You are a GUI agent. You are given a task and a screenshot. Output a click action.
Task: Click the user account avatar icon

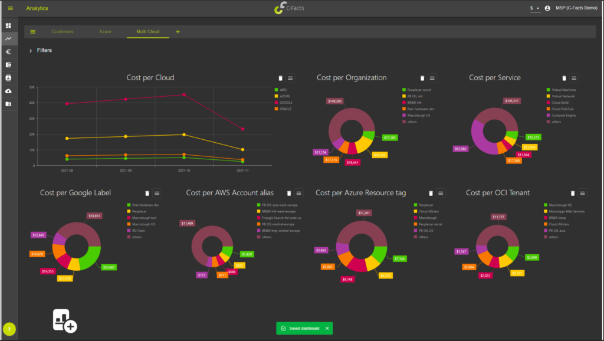547,8
